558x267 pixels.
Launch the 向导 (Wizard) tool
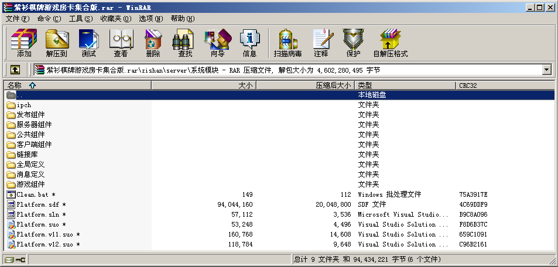[217, 43]
